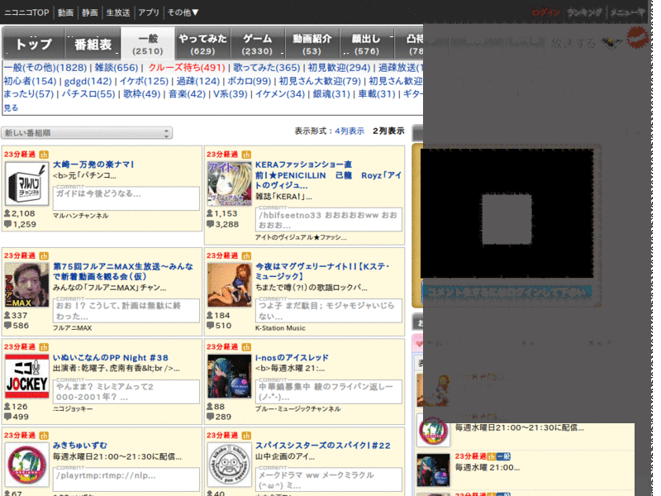This screenshot has width=661, height=496.
Task: Open 大崎一万発の楽ナマ! broadcast title
Action: [93, 165]
